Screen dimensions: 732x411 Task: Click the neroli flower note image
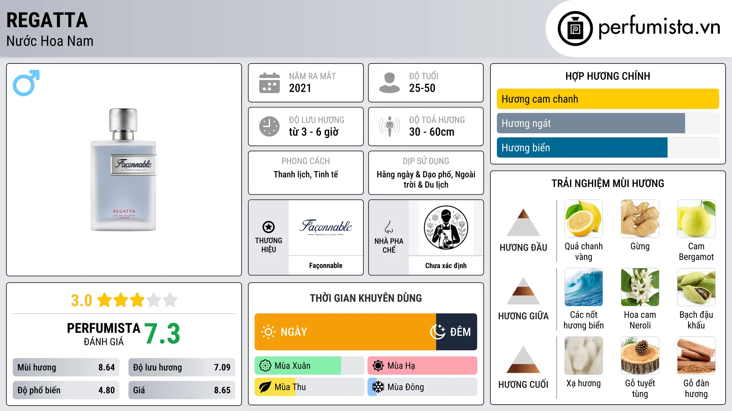(640, 287)
